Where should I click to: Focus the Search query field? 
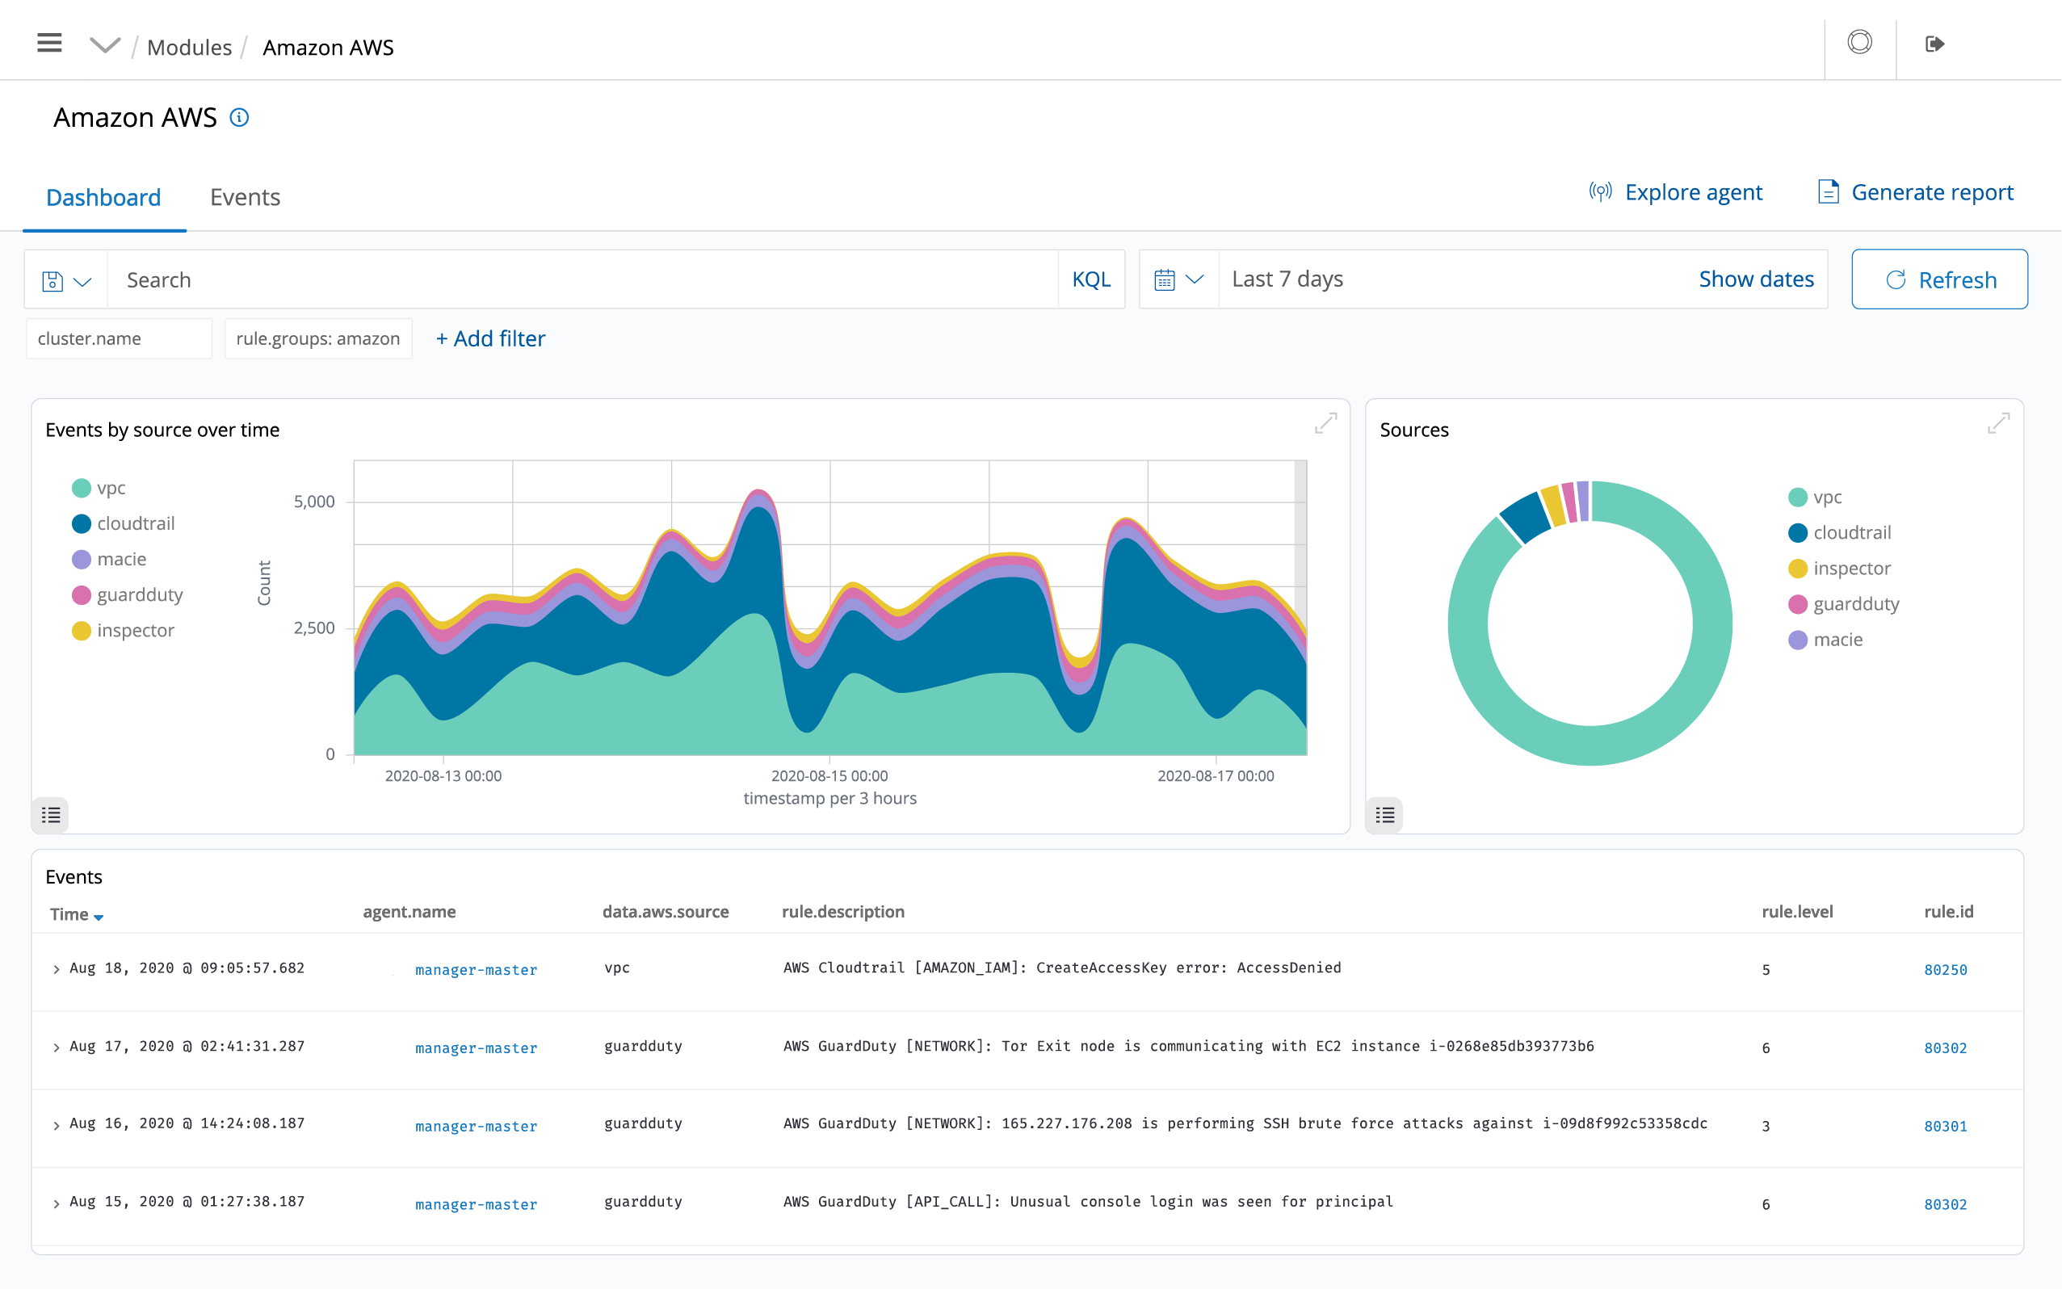pos(583,279)
